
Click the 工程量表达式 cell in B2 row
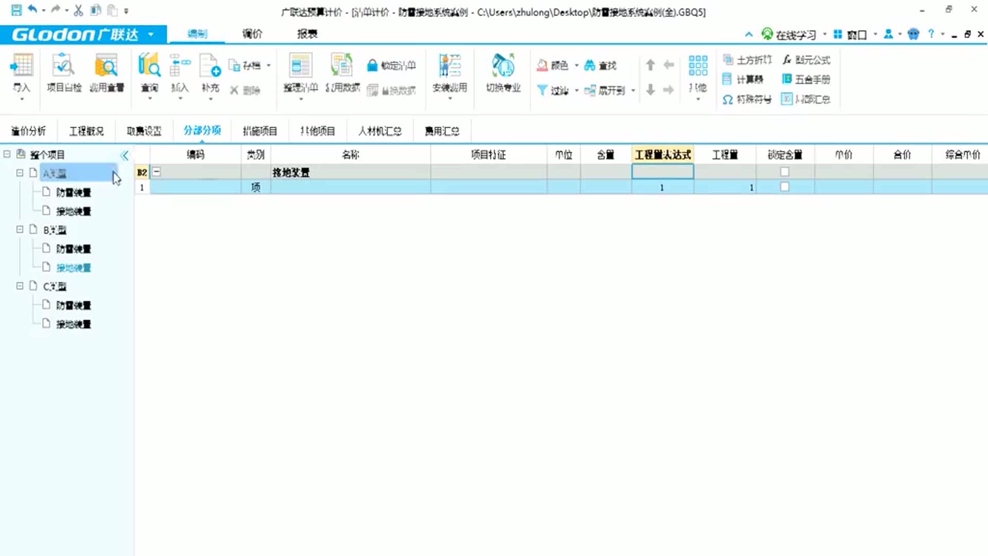point(663,172)
